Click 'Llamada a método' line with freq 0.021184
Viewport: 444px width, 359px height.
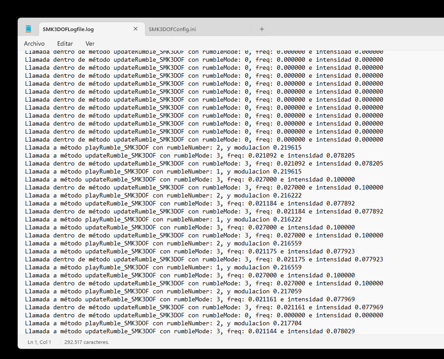click(x=190, y=203)
